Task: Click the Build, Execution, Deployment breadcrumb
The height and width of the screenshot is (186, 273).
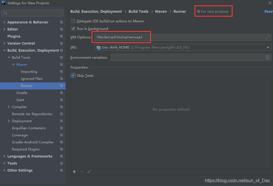Action: pos(96,12)
